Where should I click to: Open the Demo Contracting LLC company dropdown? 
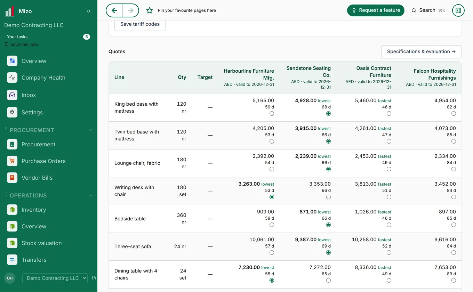[55, 278]
